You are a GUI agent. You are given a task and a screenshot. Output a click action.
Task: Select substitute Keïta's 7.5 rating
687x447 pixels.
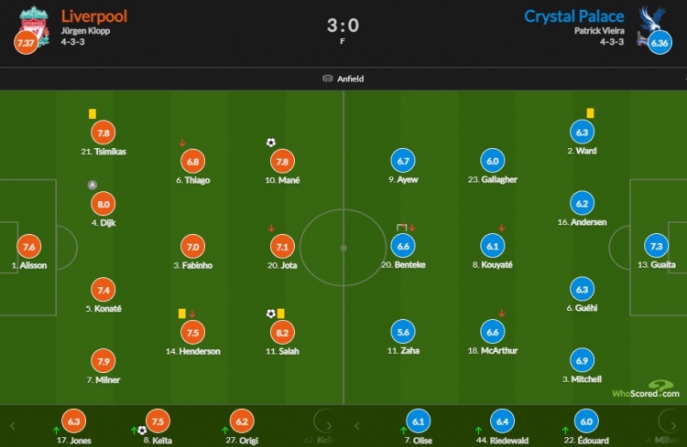pyautogui.click(x=158, y=421)
